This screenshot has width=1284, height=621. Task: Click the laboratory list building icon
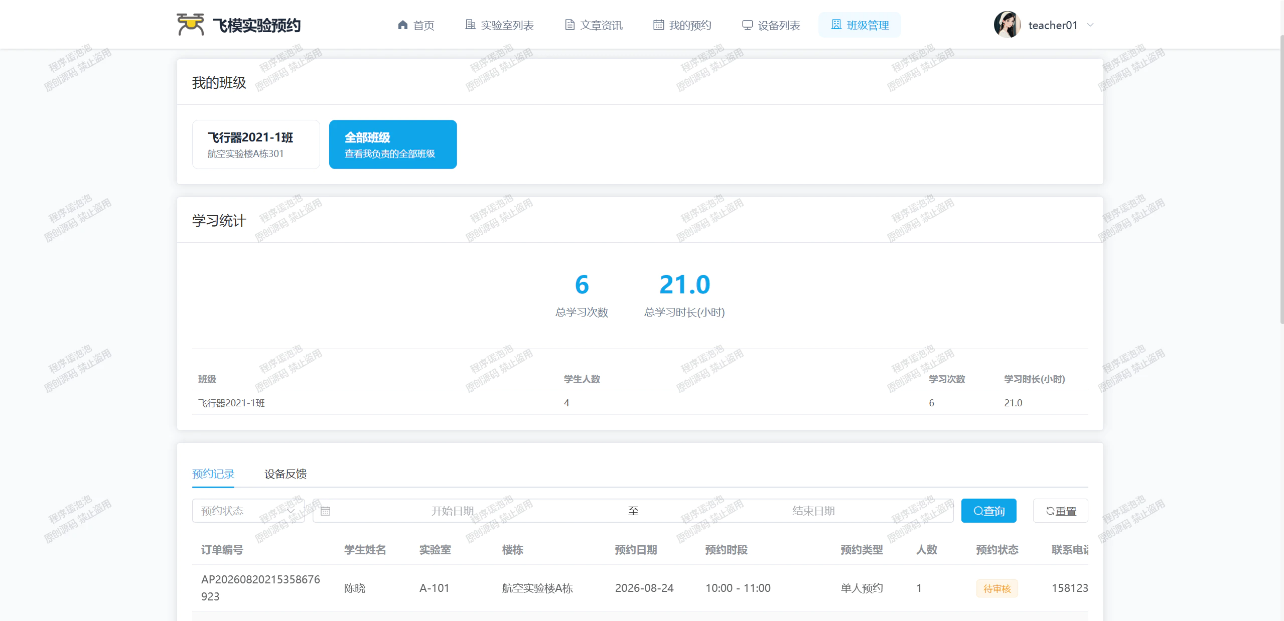click(x=470, y=25)
